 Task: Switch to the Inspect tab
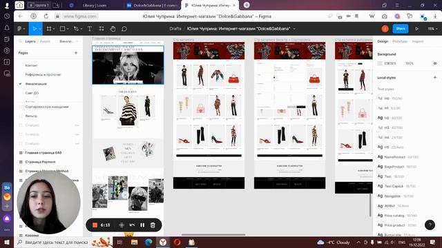pos(417,41)
